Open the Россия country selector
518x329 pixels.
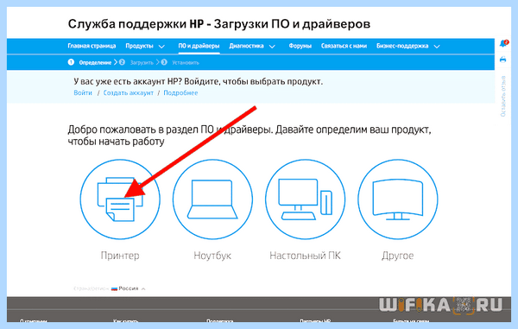tap(129, 288)
